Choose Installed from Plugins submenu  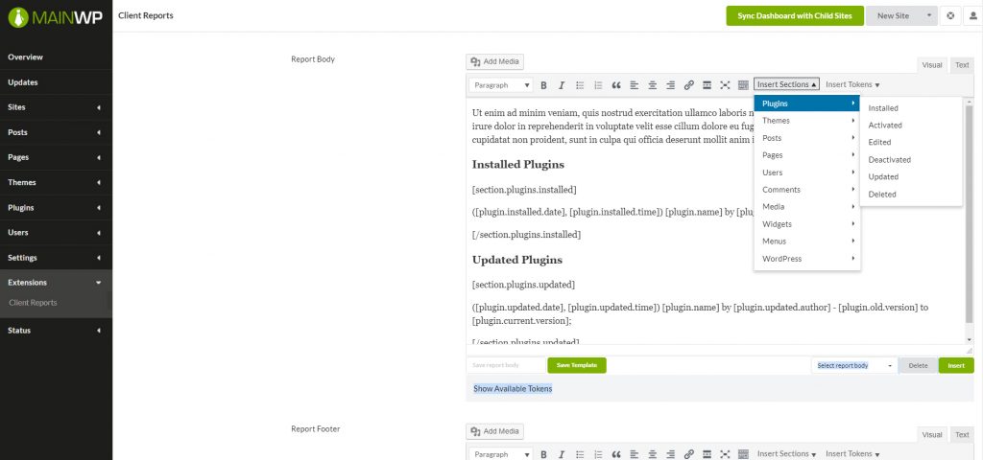pos(883,108)
